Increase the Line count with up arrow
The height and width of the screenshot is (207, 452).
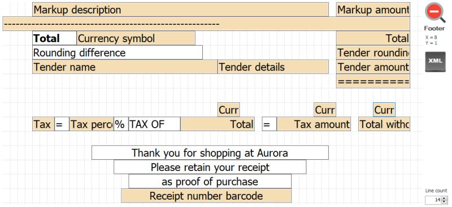444,198
